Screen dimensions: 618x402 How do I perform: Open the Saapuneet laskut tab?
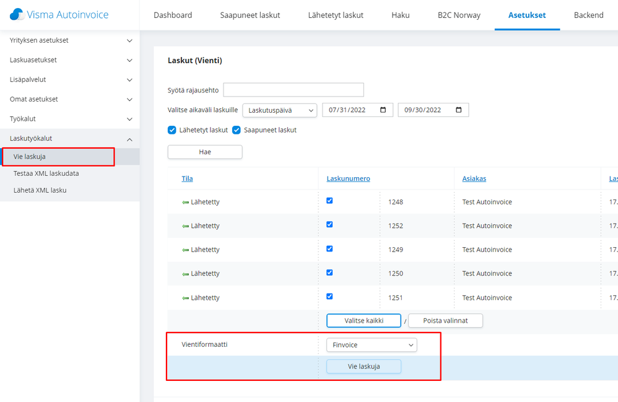click(250, 15)
